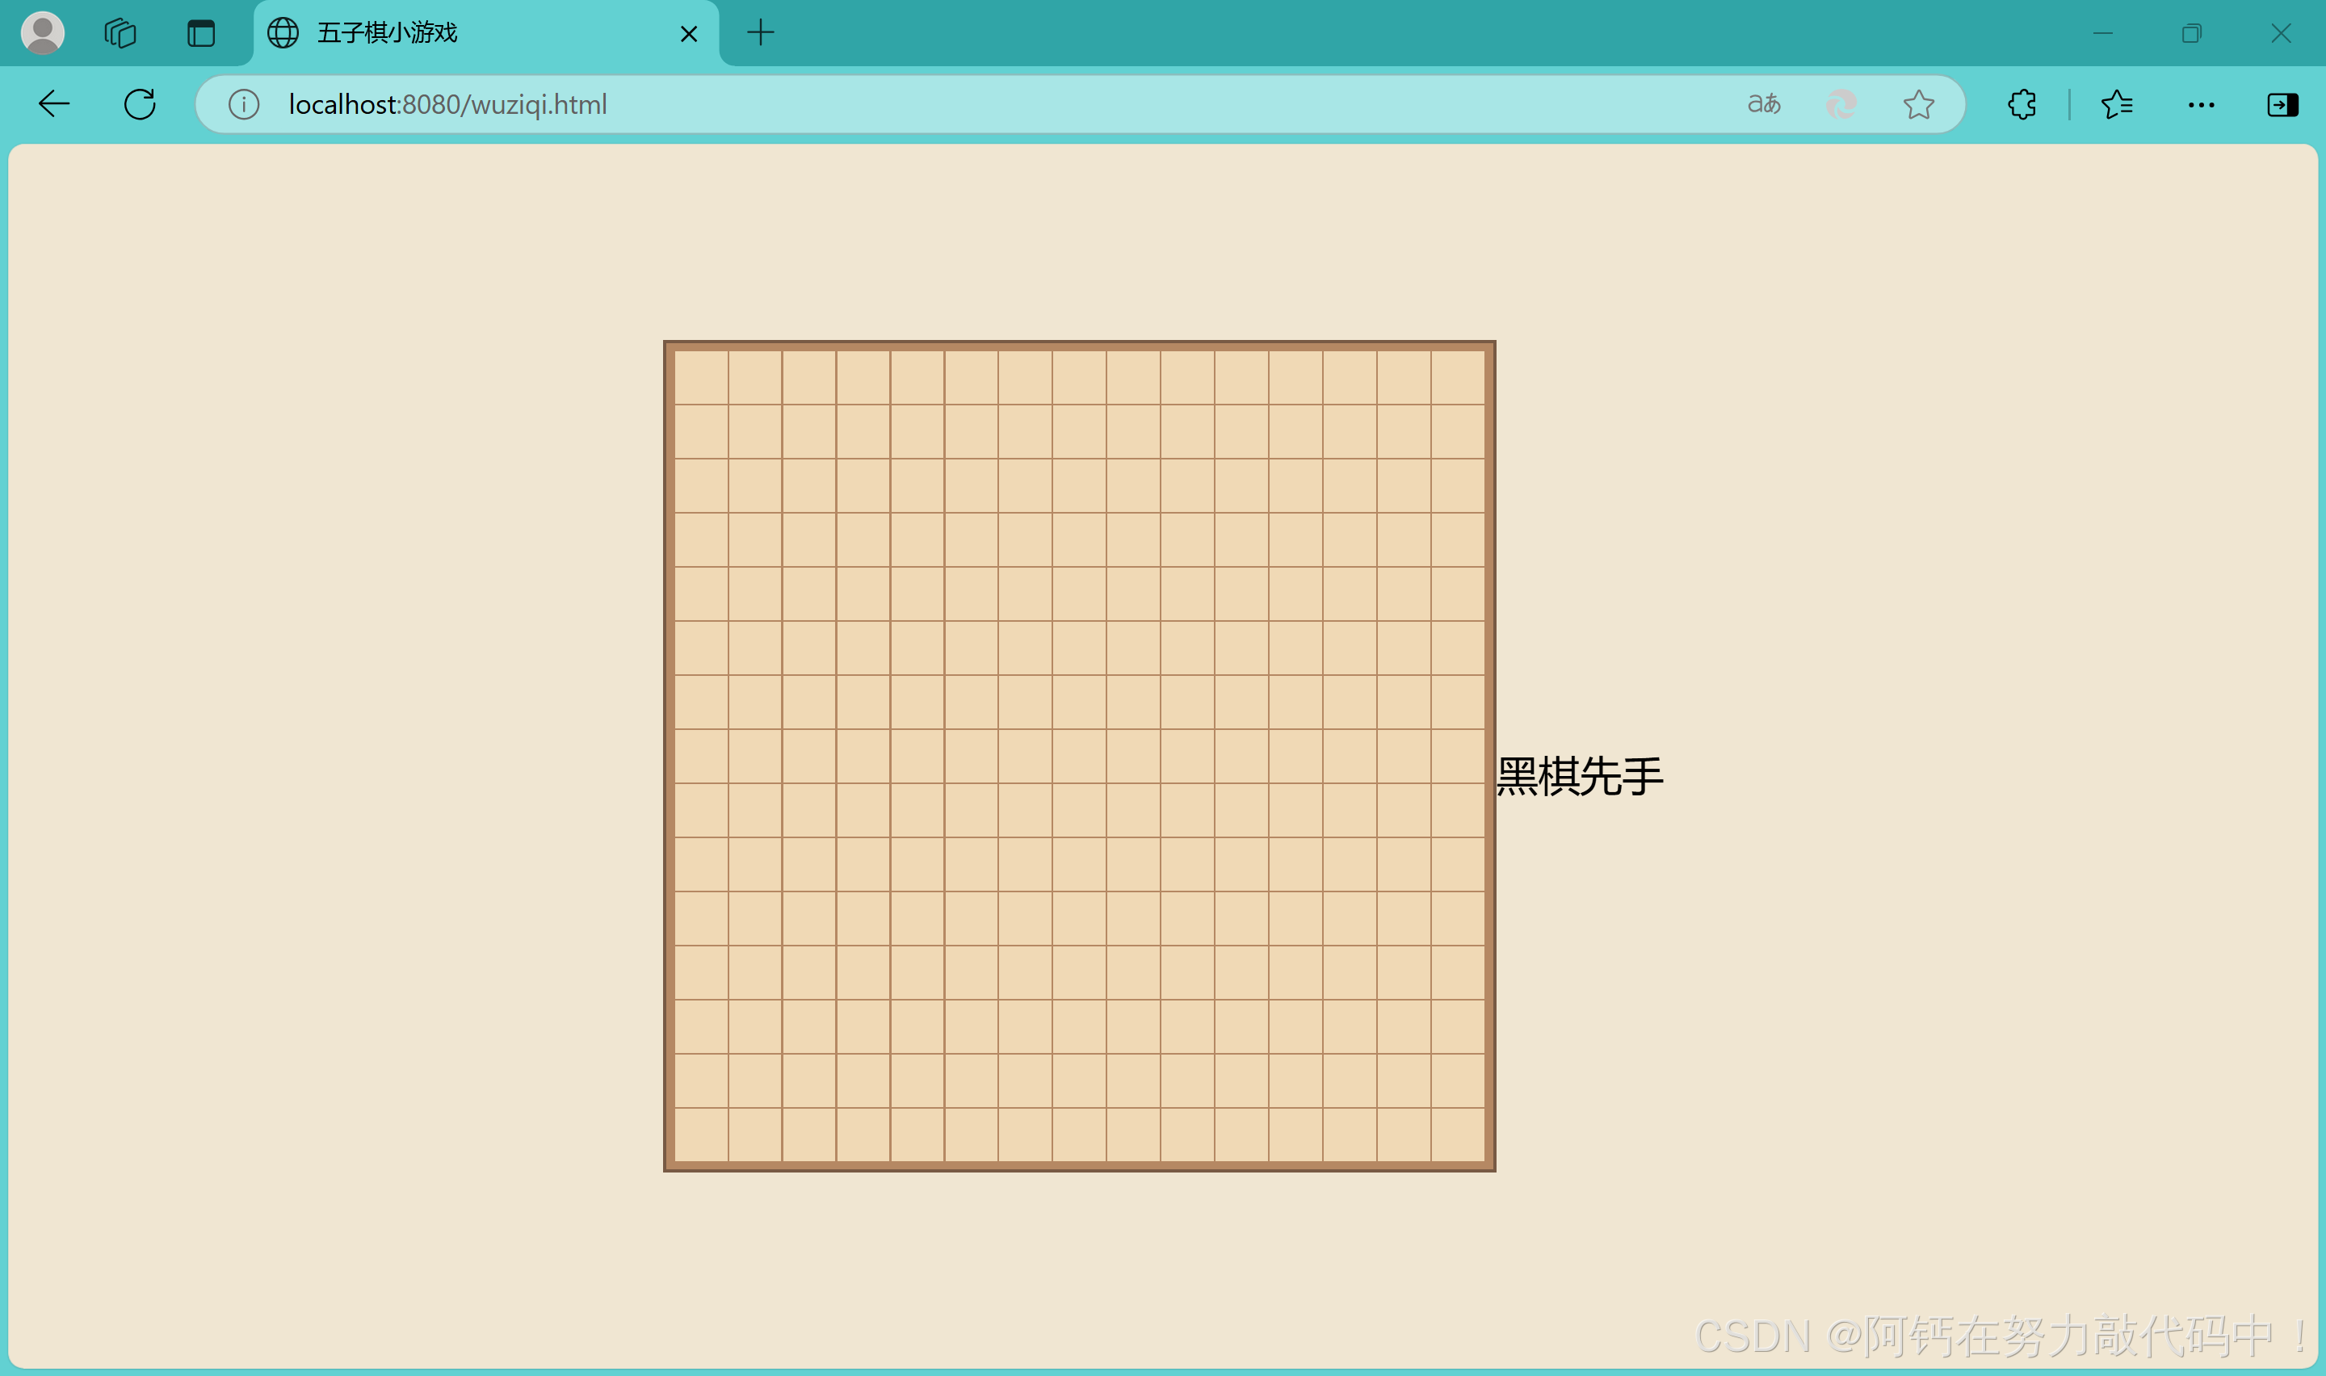Screen dimensions: 2326x1376
Task: Open the workspaces icon
Action: click(120, 33)
